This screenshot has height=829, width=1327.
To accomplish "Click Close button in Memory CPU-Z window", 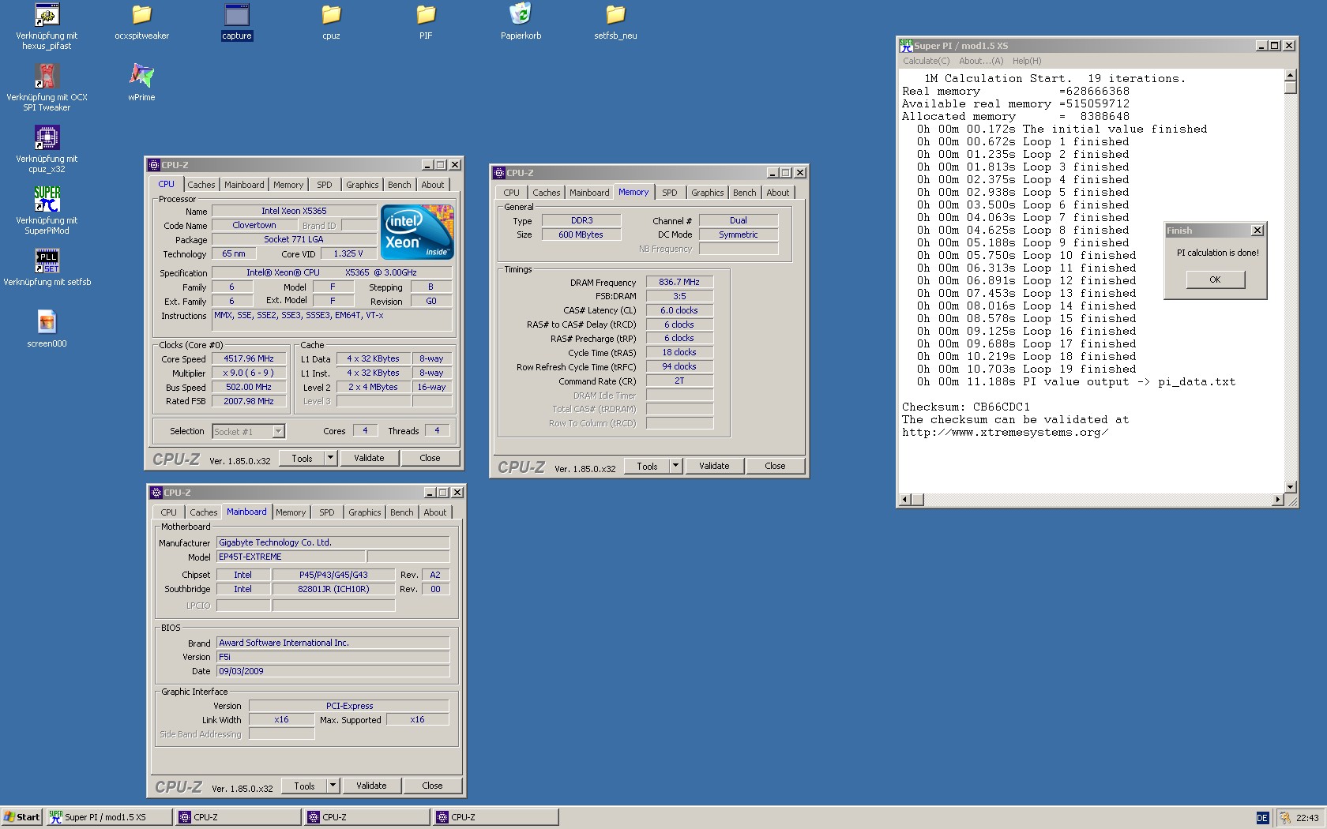I will (775, 466).
